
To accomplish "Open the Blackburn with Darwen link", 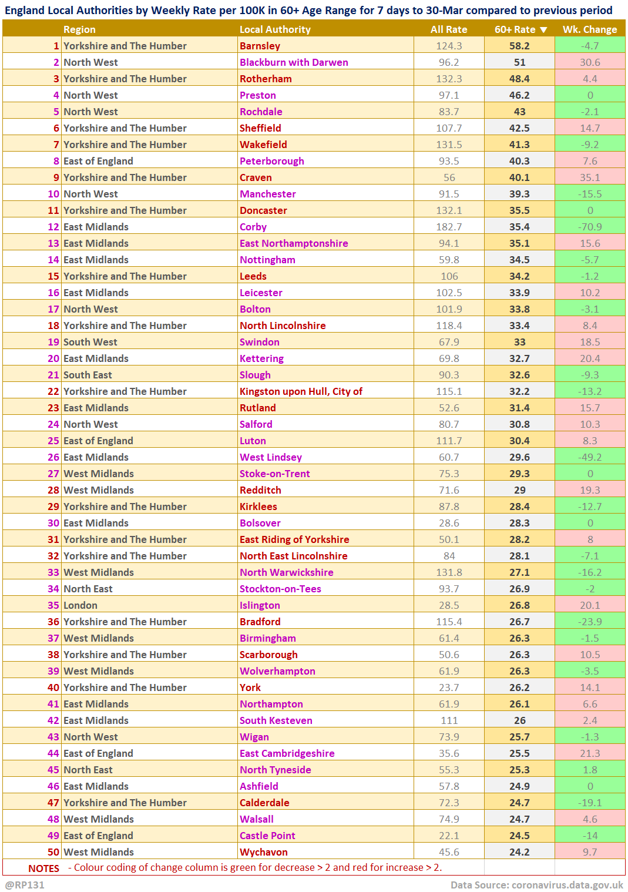I will tap(294, 62).
